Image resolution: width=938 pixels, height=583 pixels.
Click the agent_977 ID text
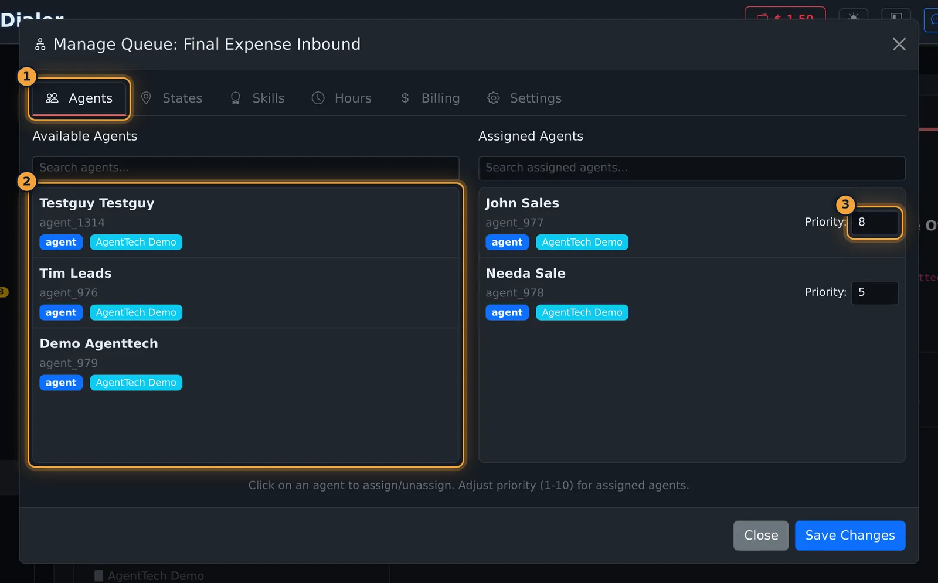tap(515, 223)
